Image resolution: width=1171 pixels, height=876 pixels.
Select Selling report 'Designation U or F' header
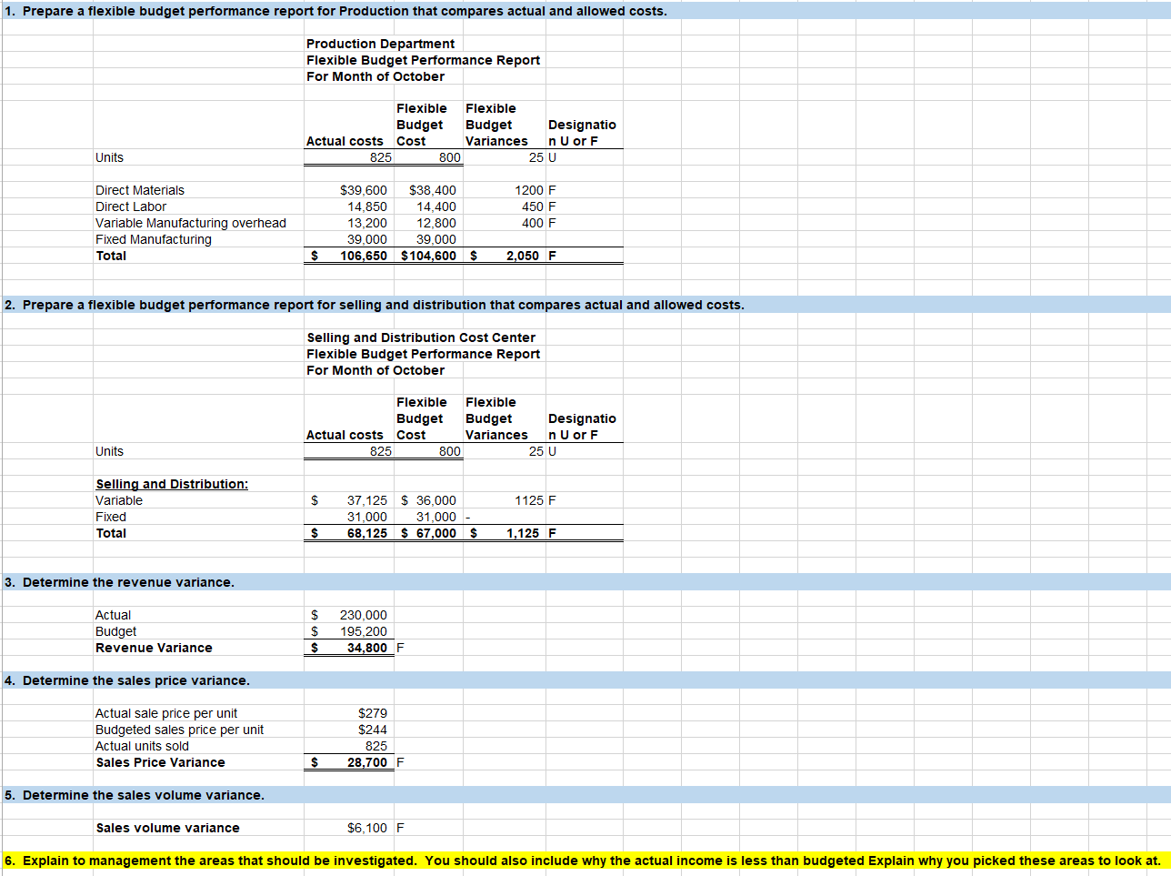click(582, 427)
